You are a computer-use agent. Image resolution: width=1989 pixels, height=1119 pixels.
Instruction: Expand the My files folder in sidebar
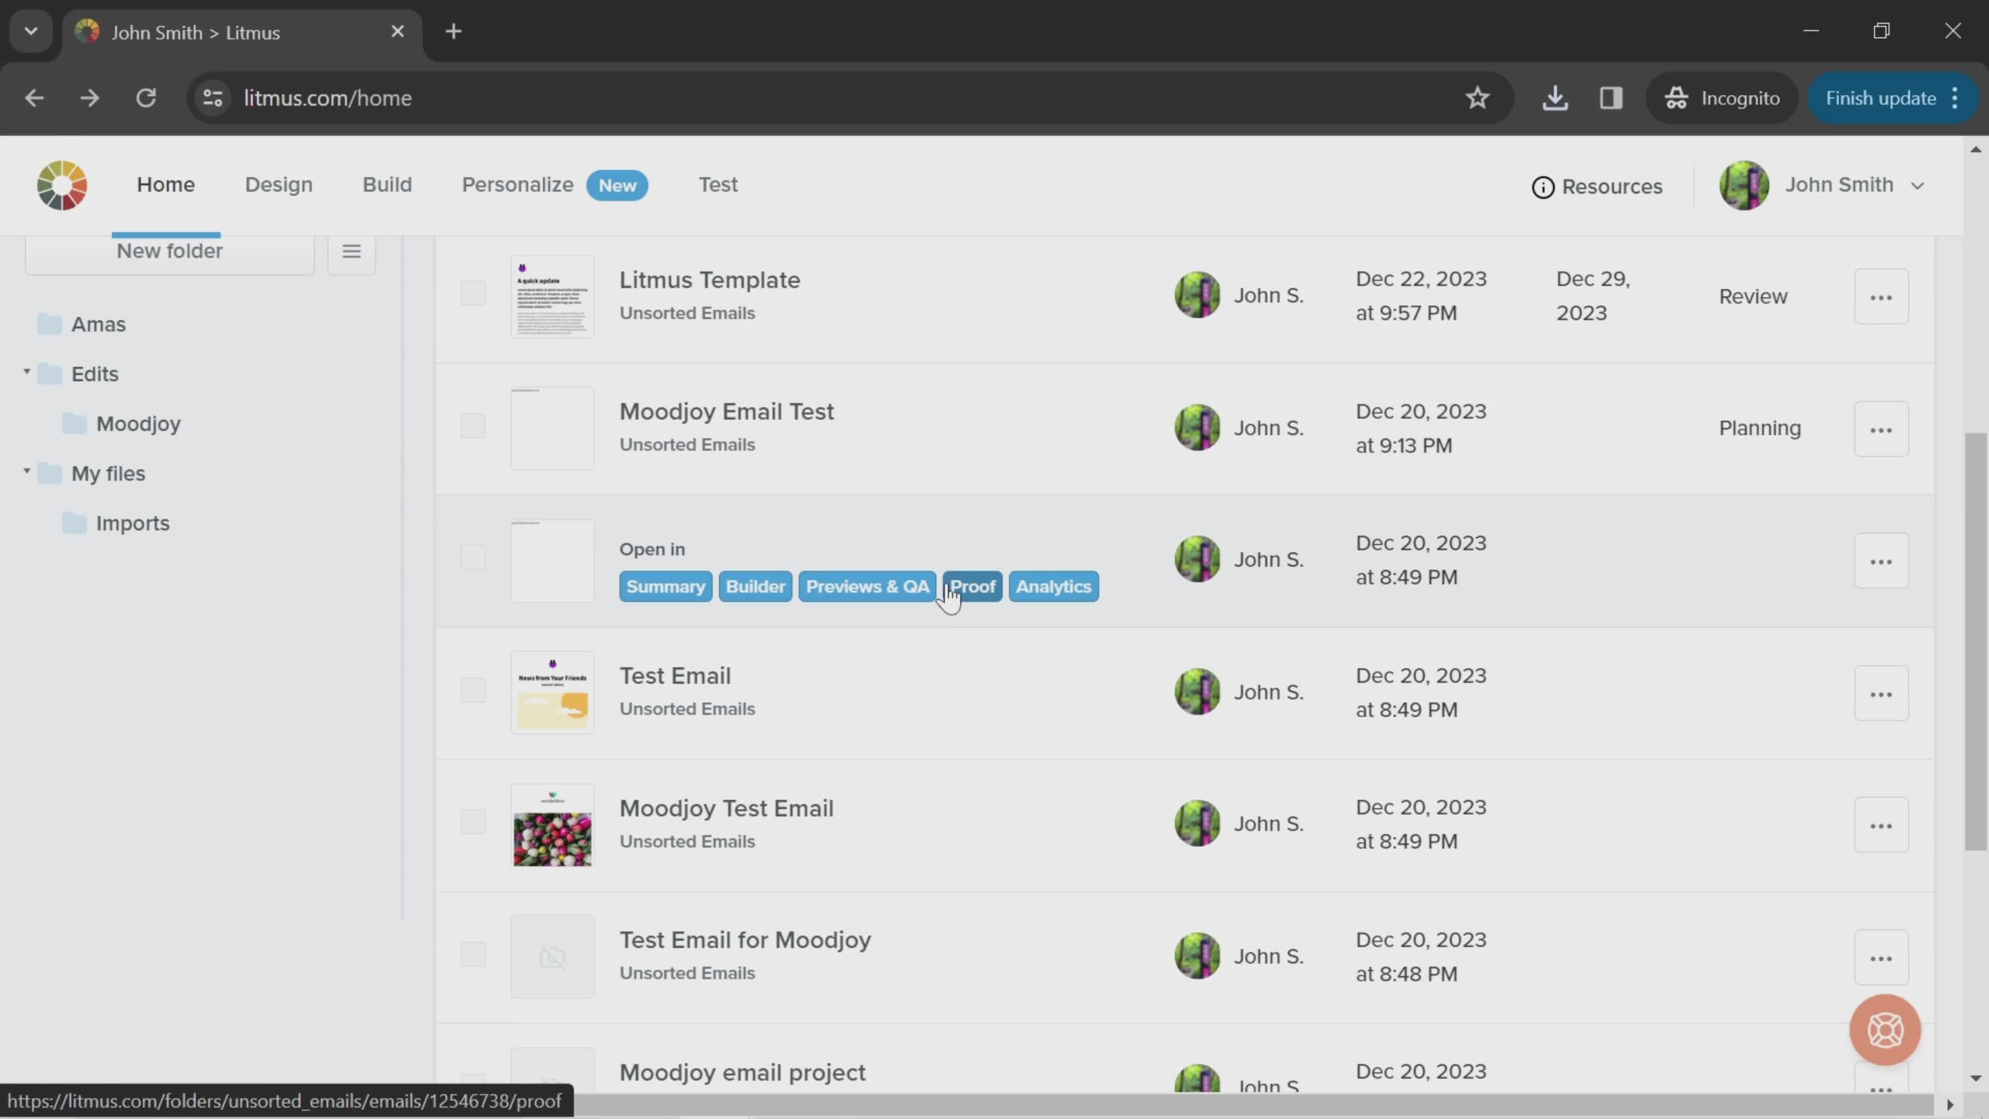tap(27, 473)
